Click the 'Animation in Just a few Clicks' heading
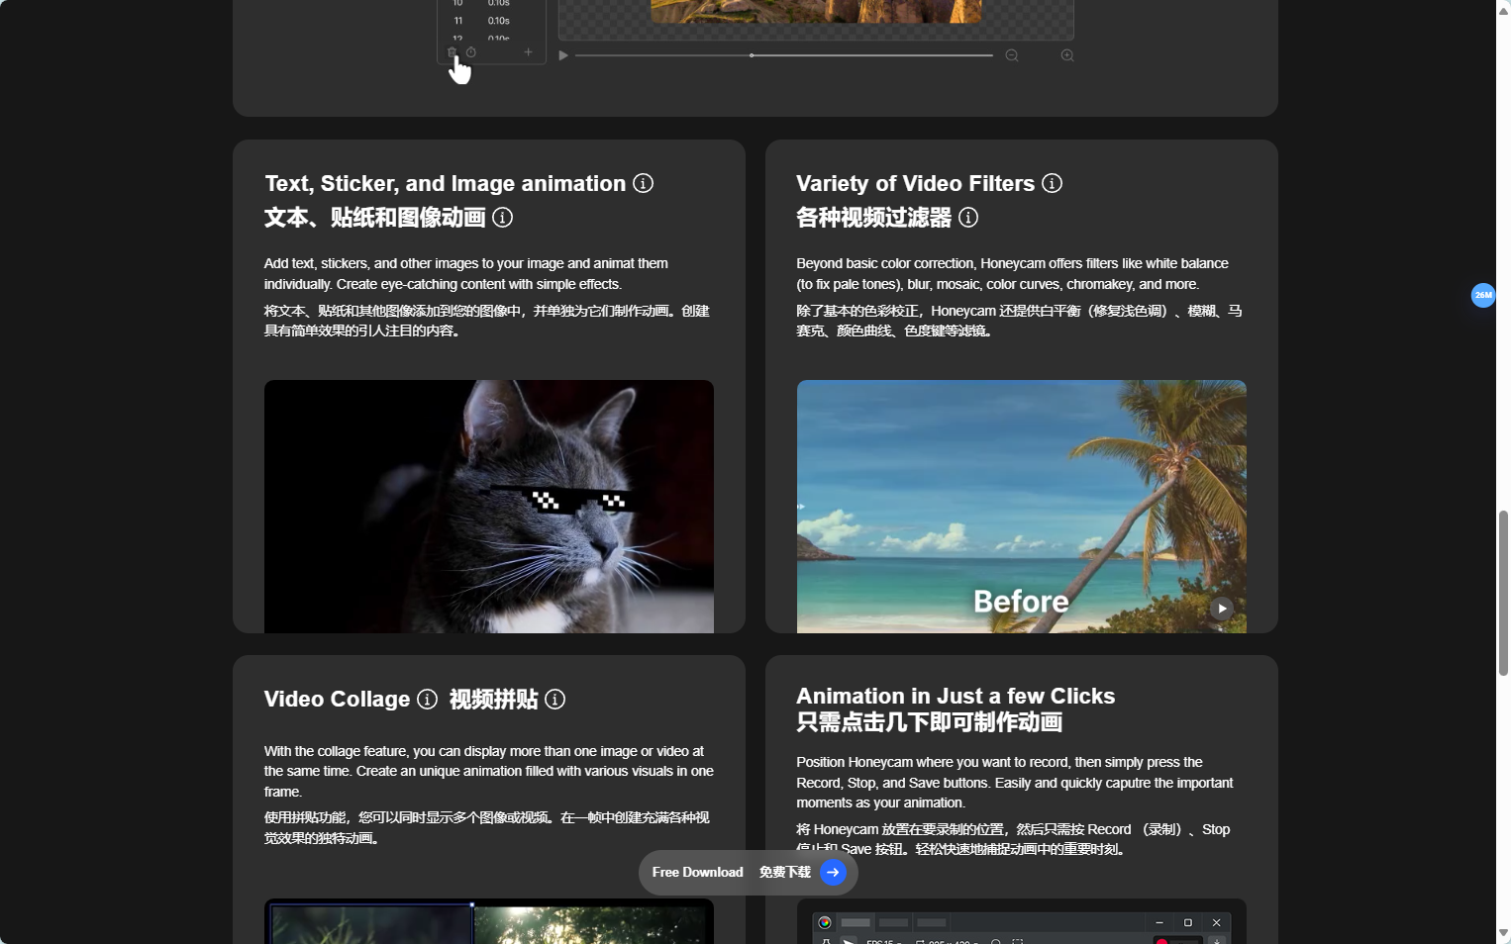 [957, 696]
